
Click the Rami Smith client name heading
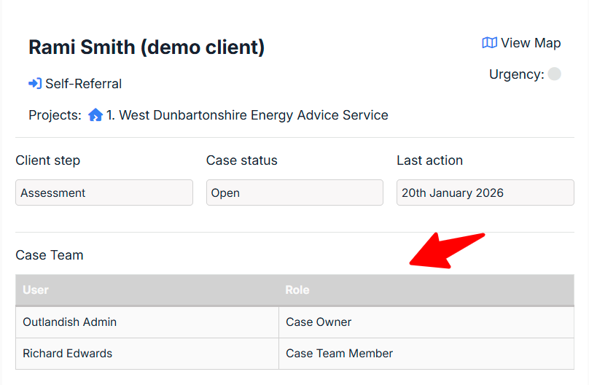click(147, 47)
